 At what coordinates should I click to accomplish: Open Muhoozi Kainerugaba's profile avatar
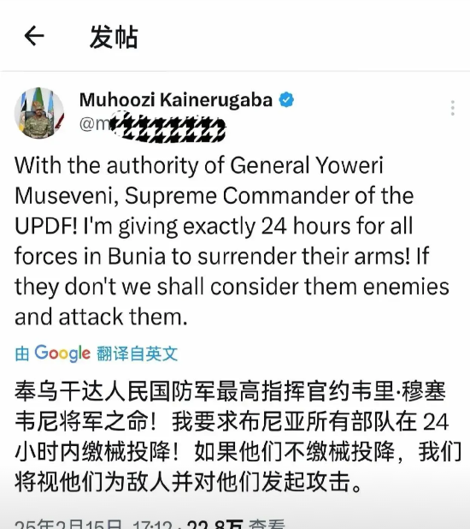tap(38, 113)
